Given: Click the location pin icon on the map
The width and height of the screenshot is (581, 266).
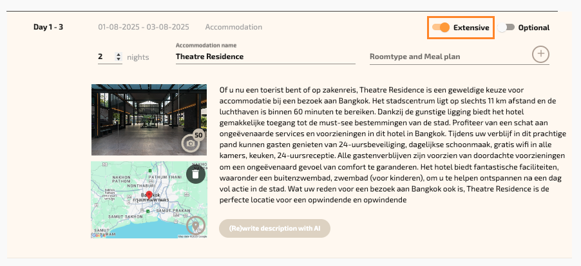Looking at the screenshot, I should [x=196, y=226].
